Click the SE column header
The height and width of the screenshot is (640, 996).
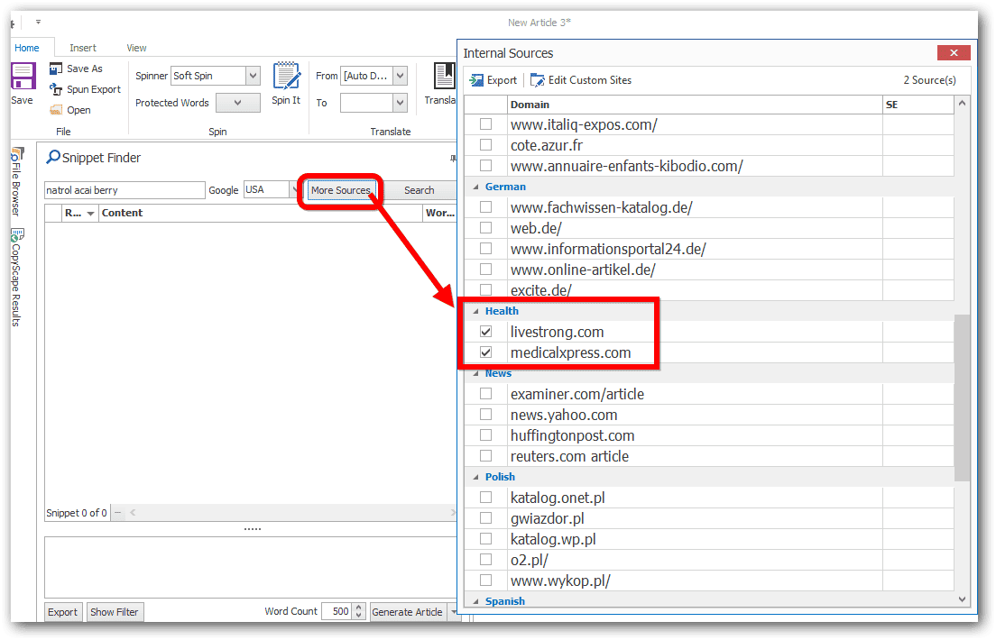[918, 105]
